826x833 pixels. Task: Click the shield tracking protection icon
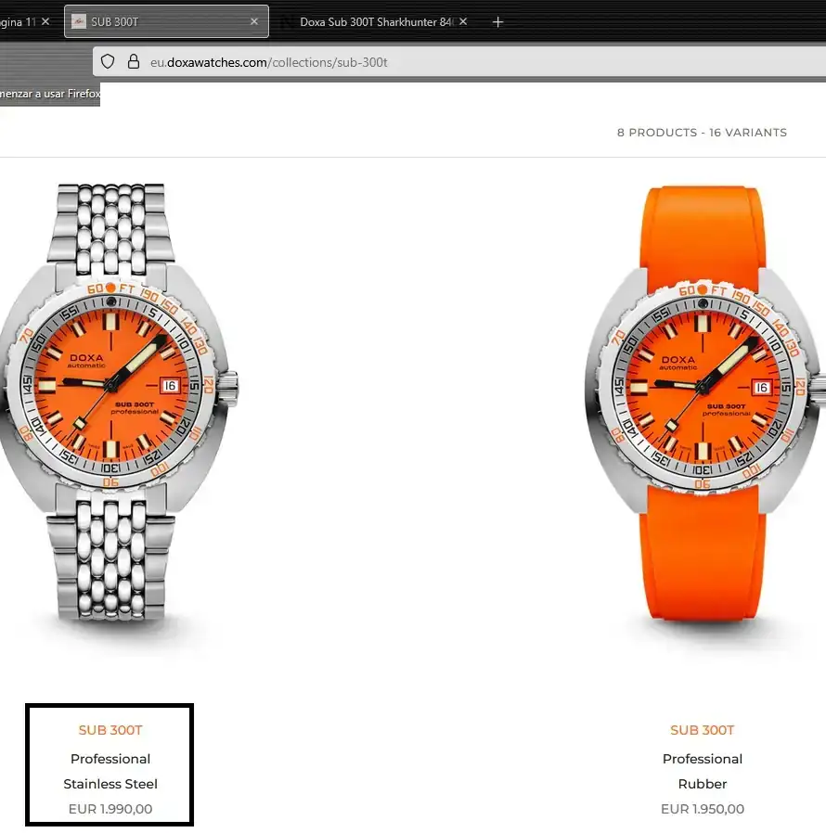pyautogui.click(x=108, y=62)
